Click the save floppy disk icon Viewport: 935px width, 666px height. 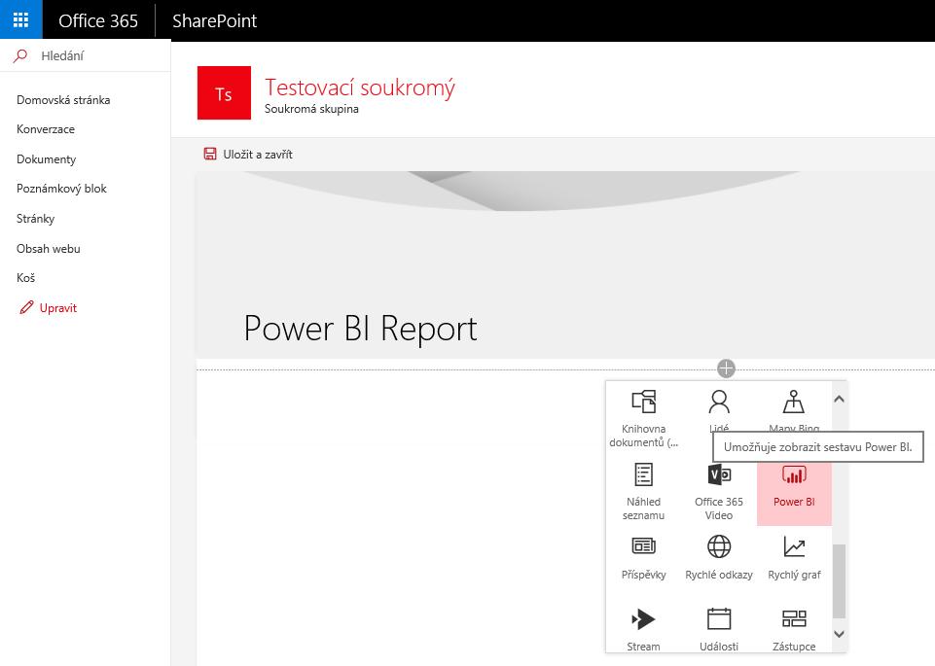(210, 155)
